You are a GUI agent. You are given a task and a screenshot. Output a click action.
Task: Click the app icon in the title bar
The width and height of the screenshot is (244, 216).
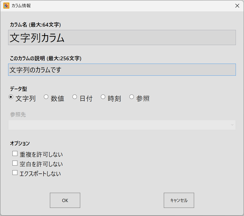[x=6, y=6]
